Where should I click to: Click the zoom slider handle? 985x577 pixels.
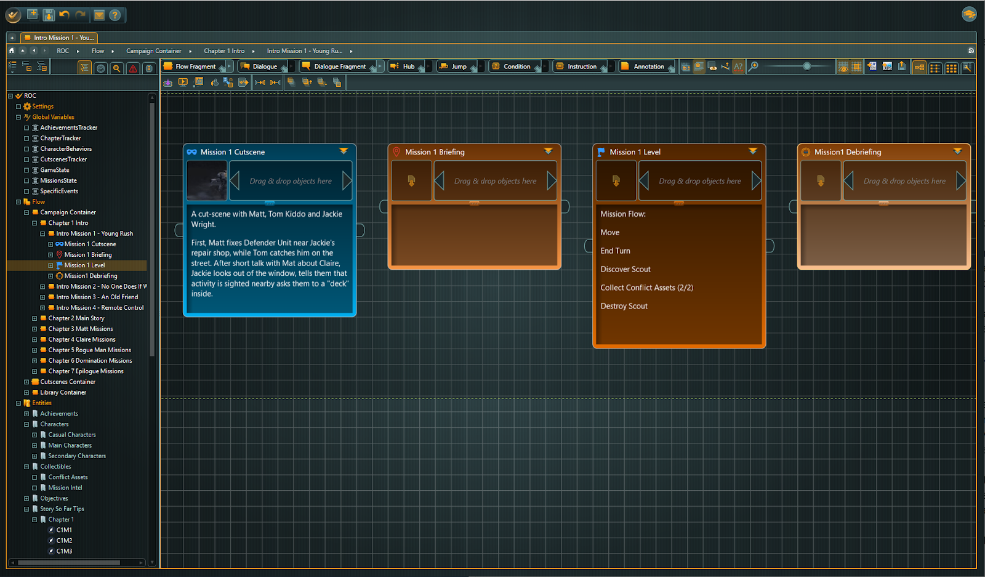(806, 67)
